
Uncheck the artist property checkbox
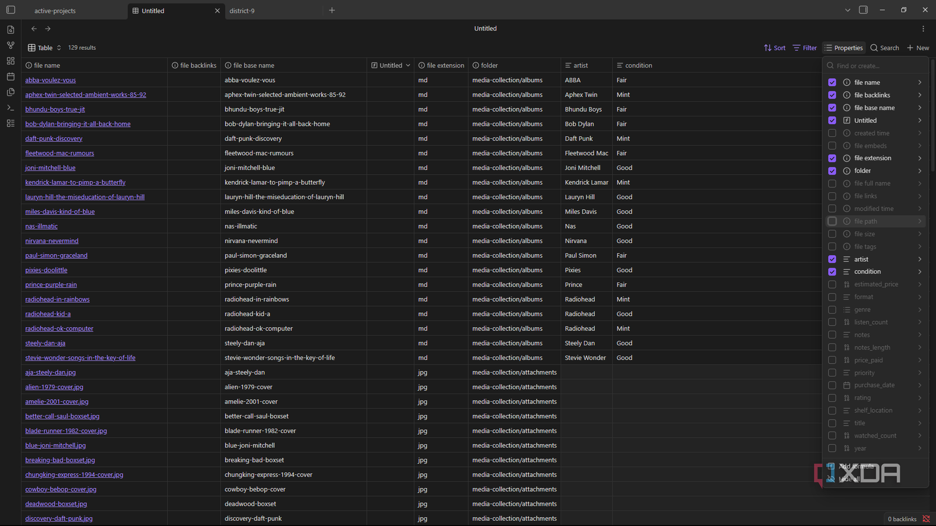point(832,259)
